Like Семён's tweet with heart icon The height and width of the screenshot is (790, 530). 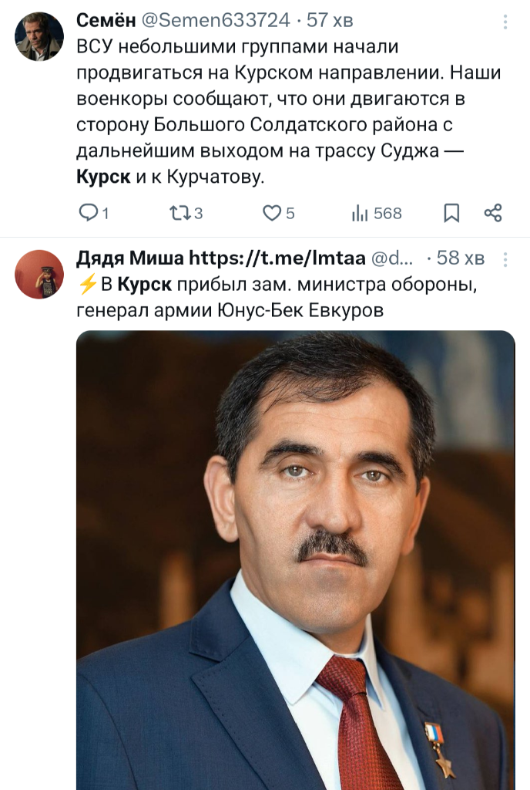[279, 213]
